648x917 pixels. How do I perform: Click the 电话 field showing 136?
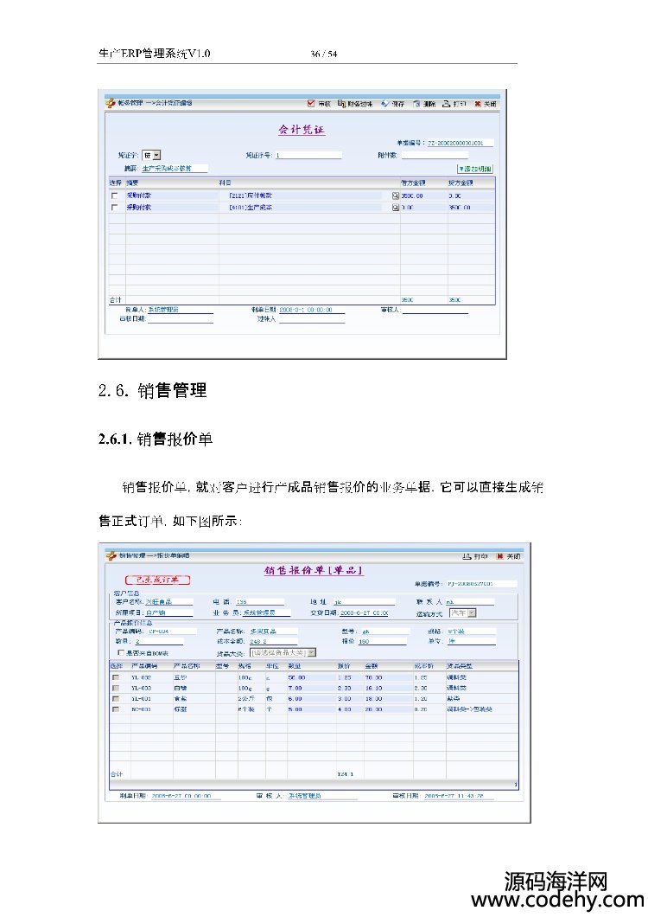point(259,602)
